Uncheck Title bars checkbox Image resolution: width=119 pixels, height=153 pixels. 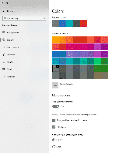[54, 127]
